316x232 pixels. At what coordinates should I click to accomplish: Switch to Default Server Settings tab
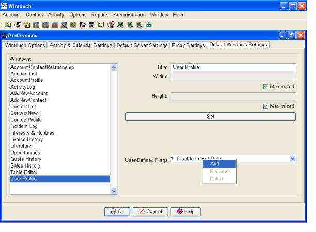142,45
